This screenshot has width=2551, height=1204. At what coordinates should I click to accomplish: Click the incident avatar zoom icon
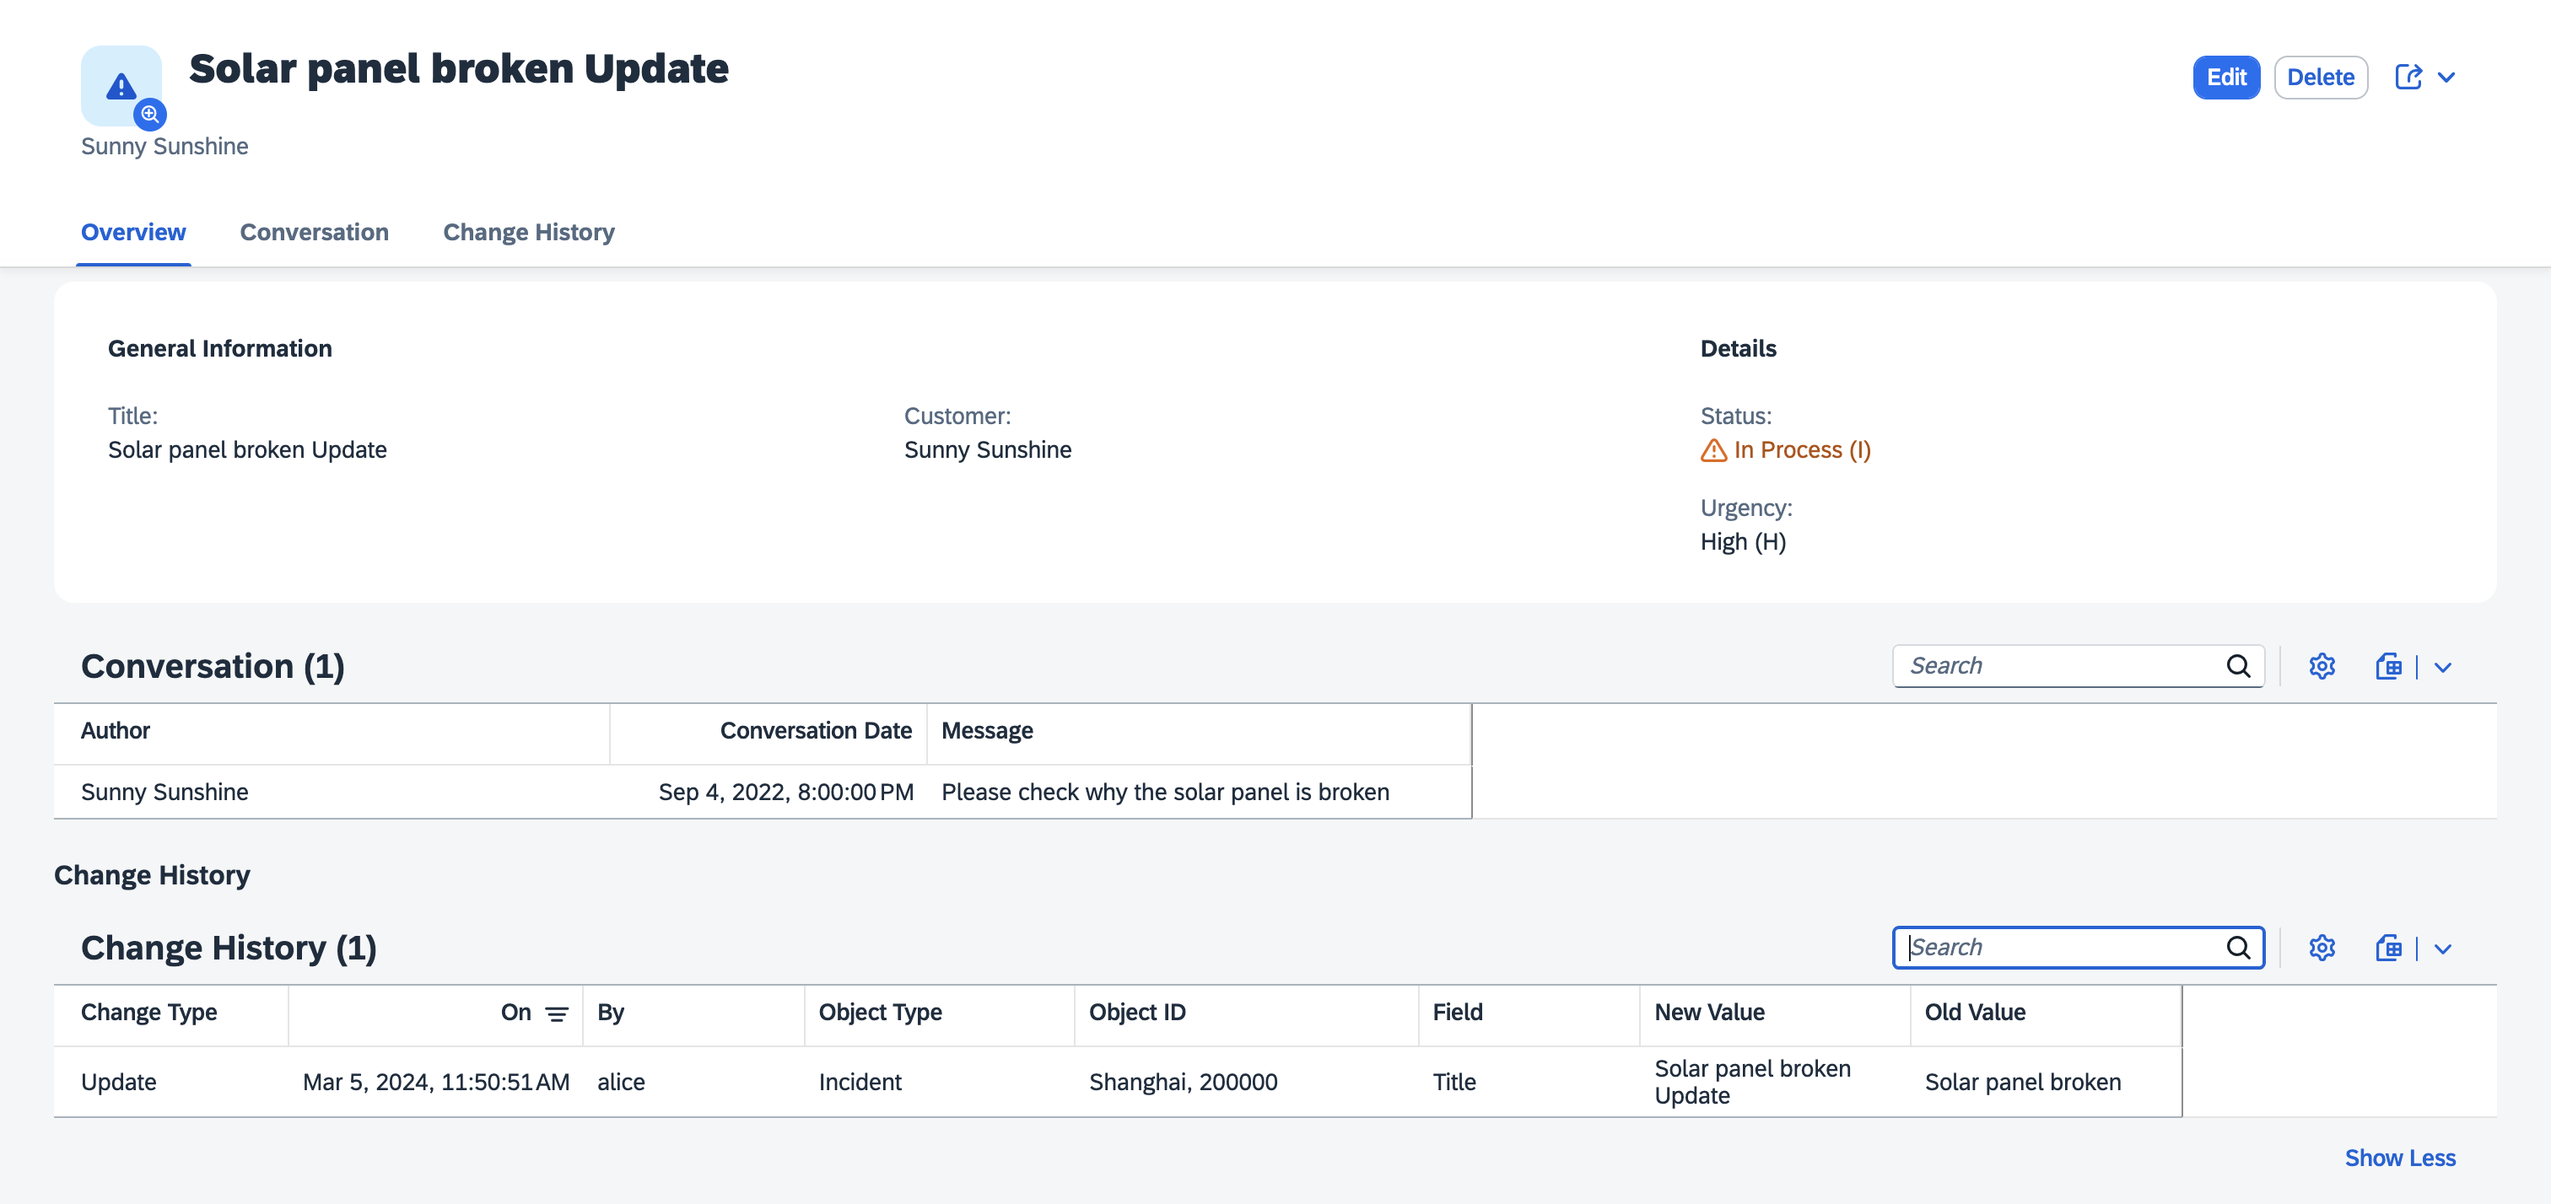click(x=149, y=115)
